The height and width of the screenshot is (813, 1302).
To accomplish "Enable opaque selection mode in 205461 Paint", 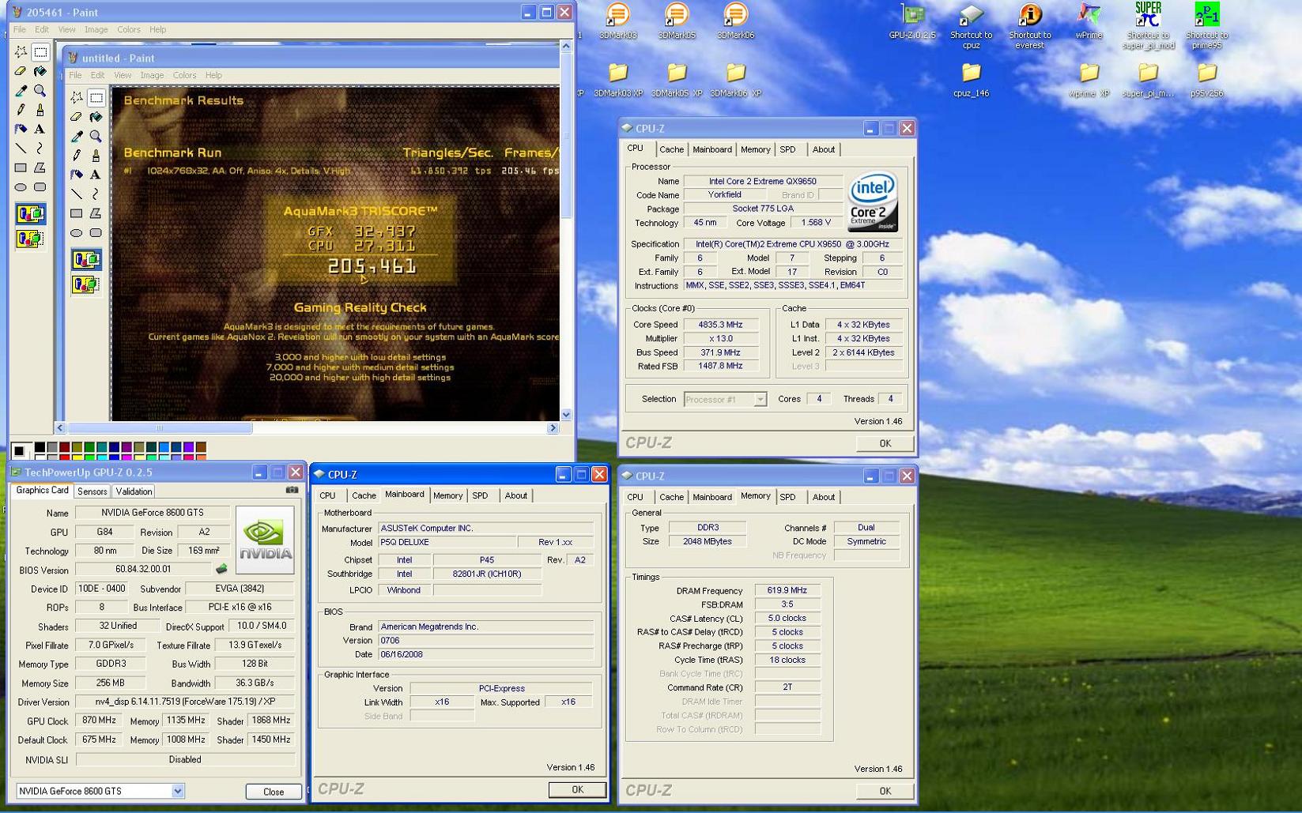I will 30,214.
